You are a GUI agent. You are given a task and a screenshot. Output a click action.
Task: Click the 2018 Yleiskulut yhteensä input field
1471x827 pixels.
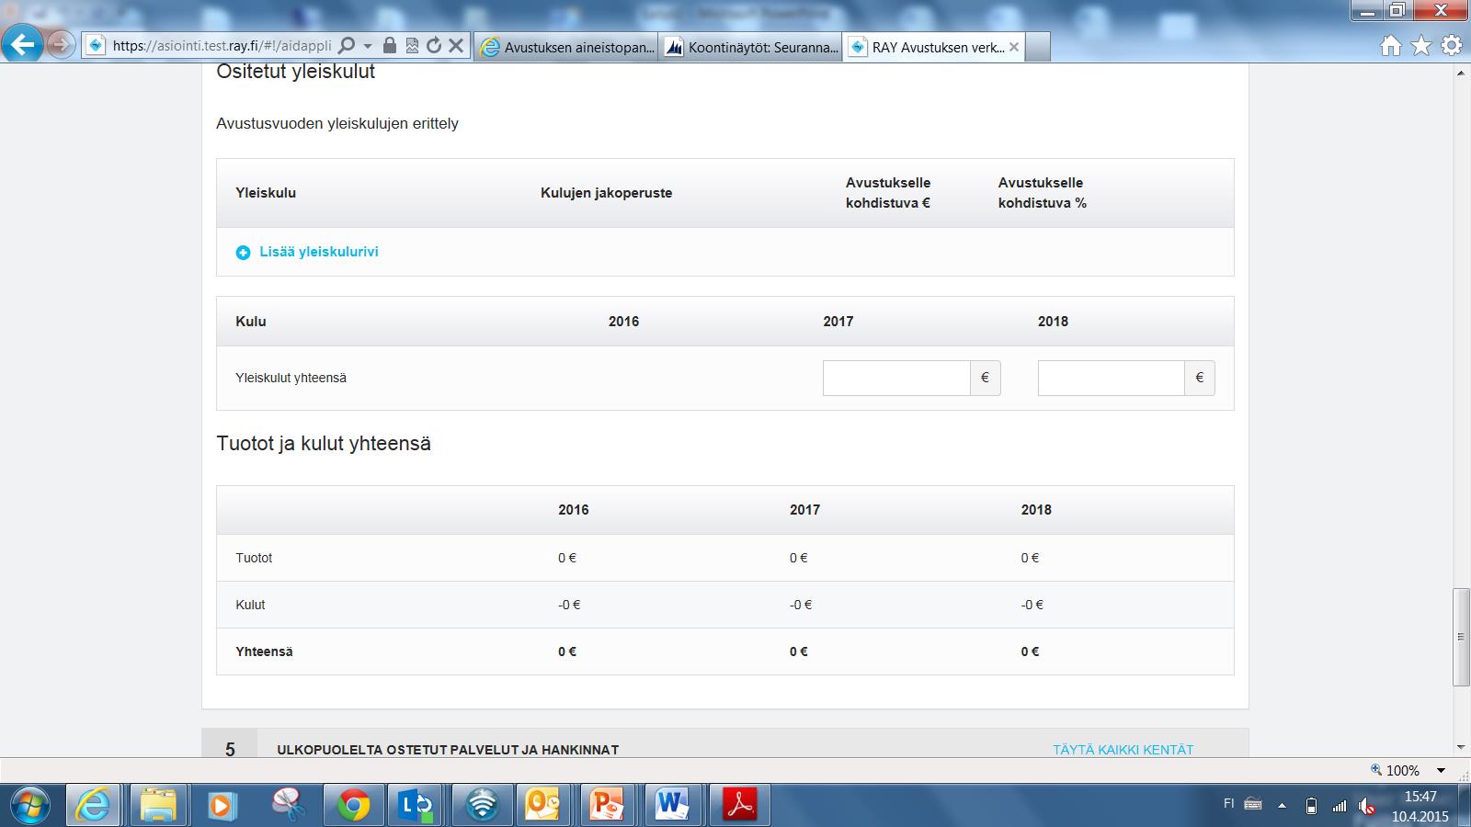[1111, 378]
